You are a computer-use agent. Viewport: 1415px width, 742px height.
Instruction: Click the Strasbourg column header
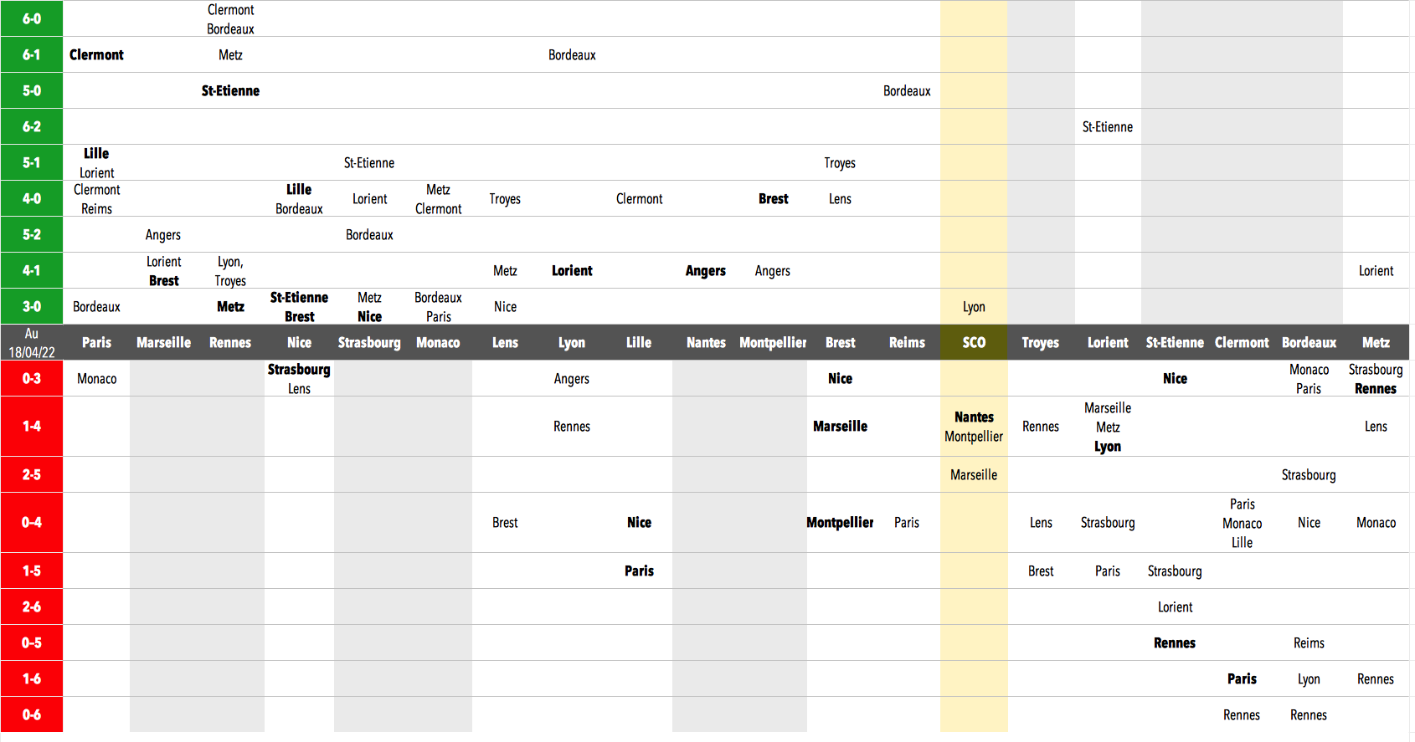369,342
